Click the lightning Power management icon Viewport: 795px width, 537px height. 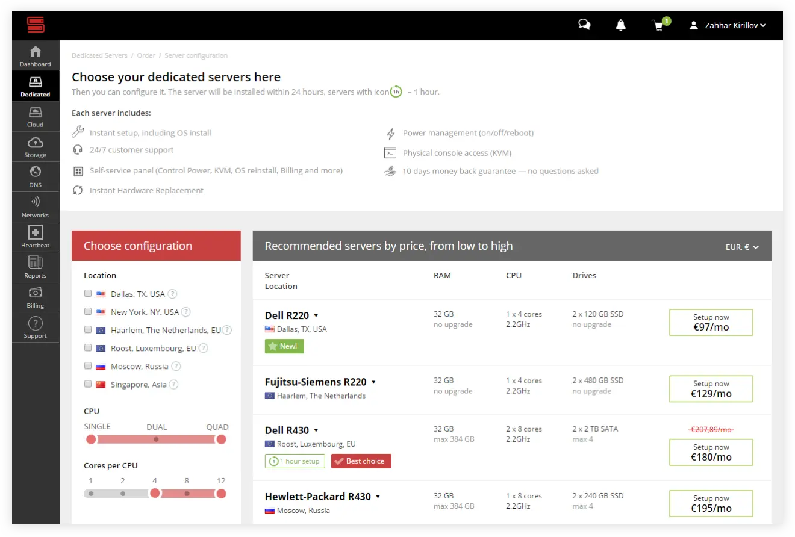[x=391, y=133]
